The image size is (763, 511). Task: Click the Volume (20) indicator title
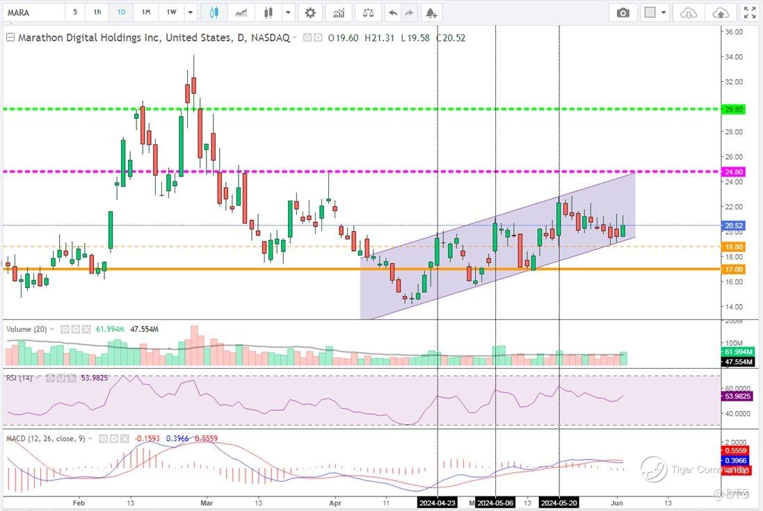click(x=26, y=329)
